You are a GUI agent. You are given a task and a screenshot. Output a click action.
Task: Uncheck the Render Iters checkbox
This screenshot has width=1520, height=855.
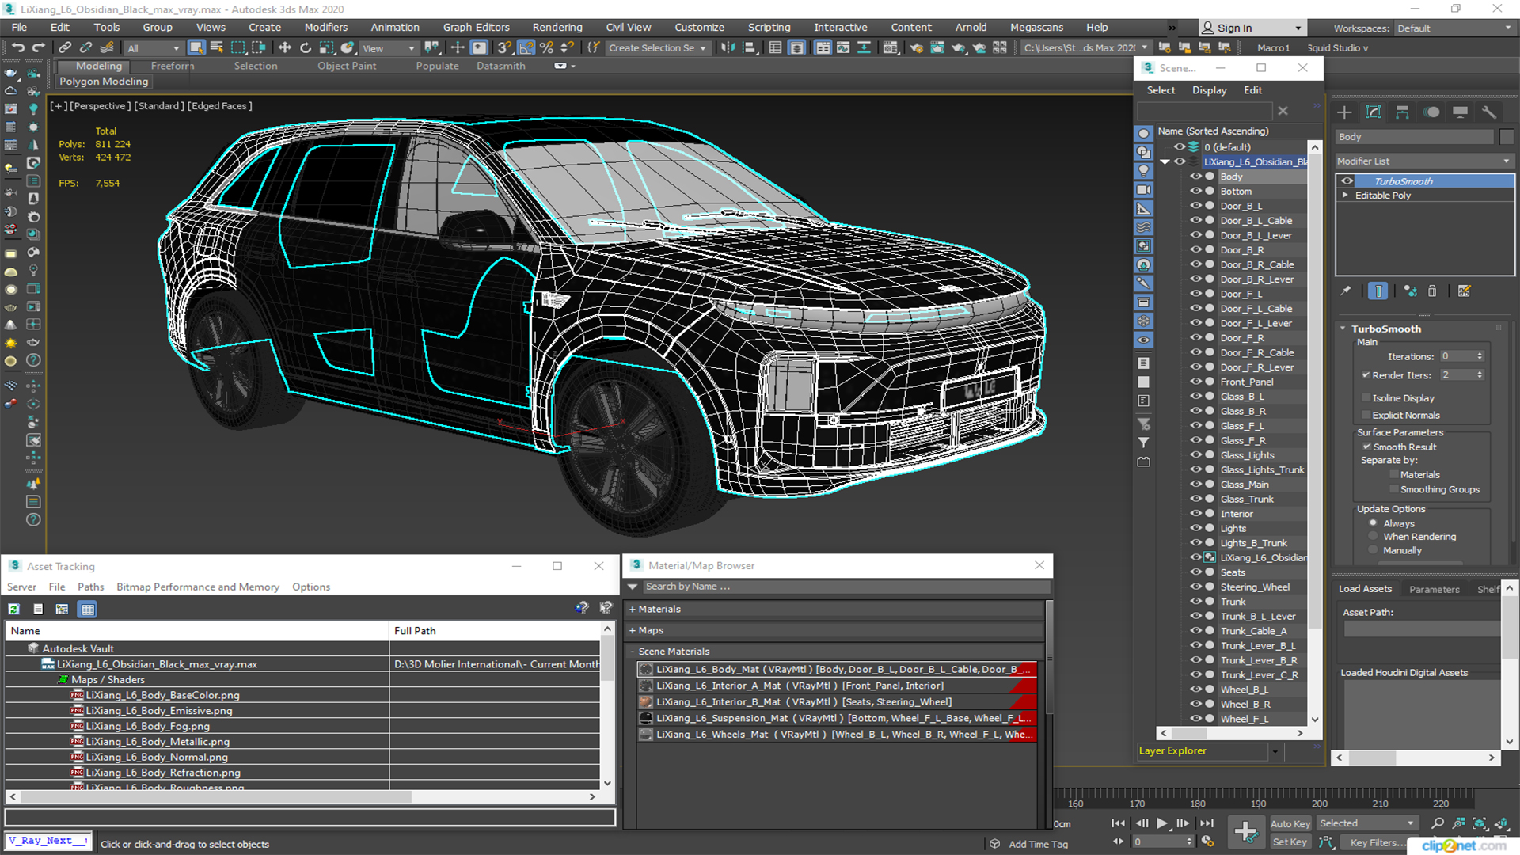[x=1366, y=375]
